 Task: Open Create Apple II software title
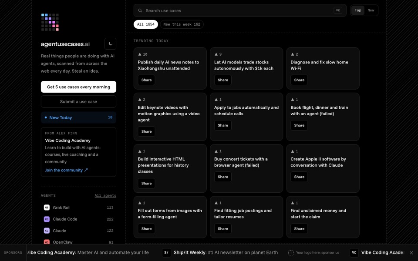318,162
